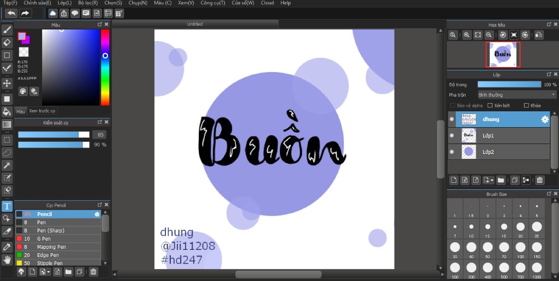Image resolution: width=559 pixels, height=281 pixels.
Task: Select the Lớp1 layer
Action: (x=499, y=136)
